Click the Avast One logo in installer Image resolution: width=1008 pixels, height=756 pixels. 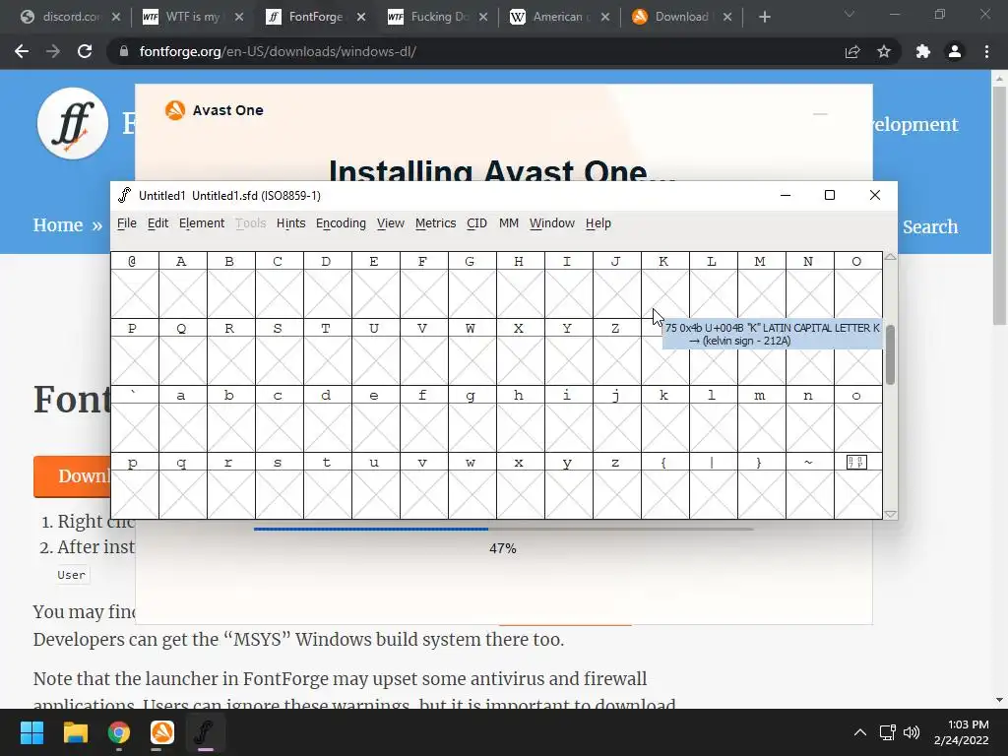coord(175,110)
